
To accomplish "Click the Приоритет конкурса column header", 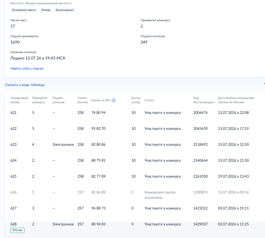I will pos(40,100).
